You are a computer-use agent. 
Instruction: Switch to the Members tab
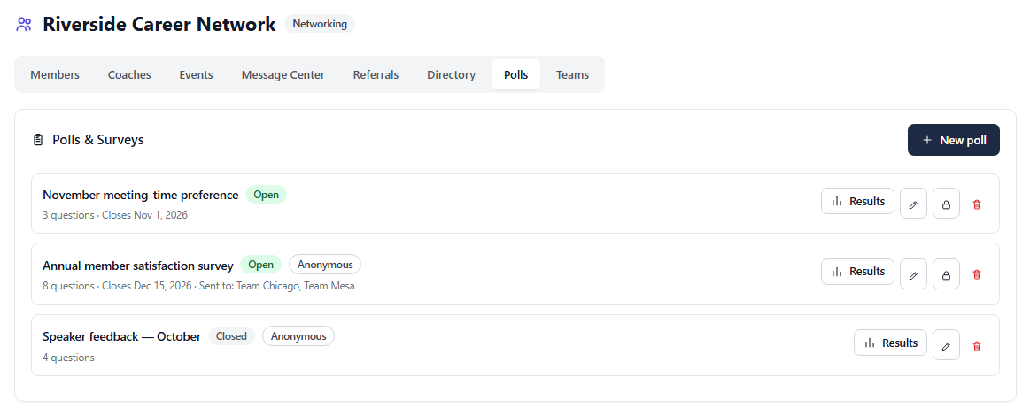(55, 74)
